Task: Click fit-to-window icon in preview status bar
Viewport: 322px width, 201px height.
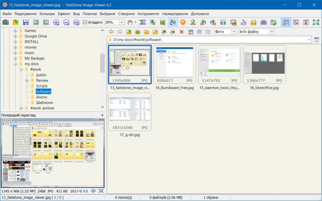Action: (x=101, y=191)
